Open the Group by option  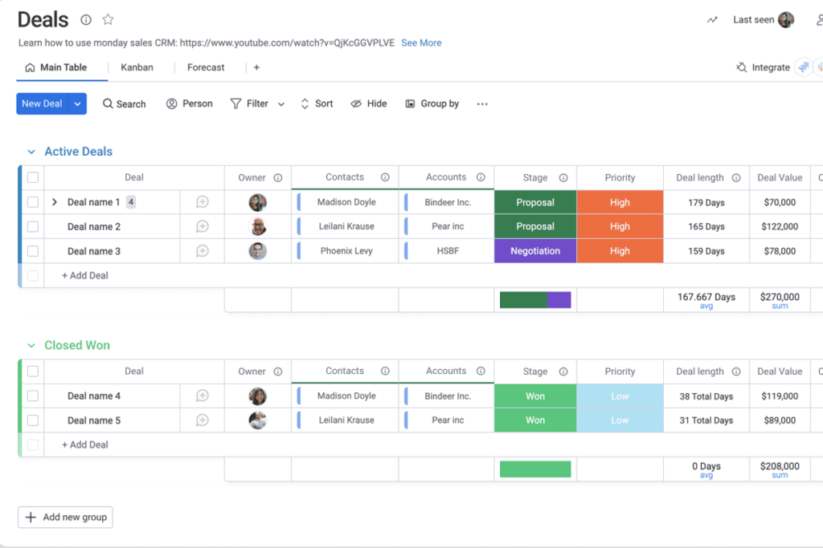(432, 104)
